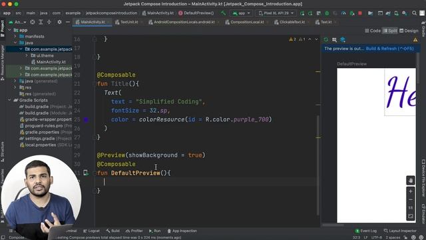Toggle code fold at line 16
Image resolution: width=426 pixels, height=240 pixels.
tap(95, 39)
